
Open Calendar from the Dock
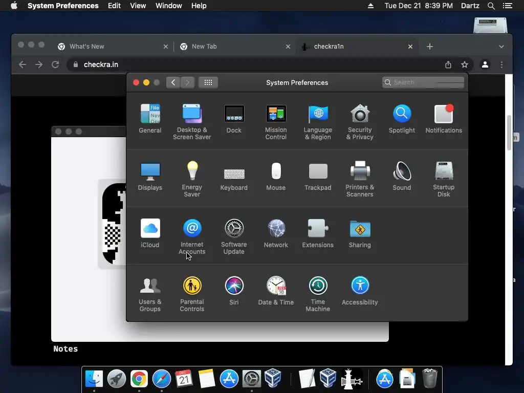click(x=184, y=379)
